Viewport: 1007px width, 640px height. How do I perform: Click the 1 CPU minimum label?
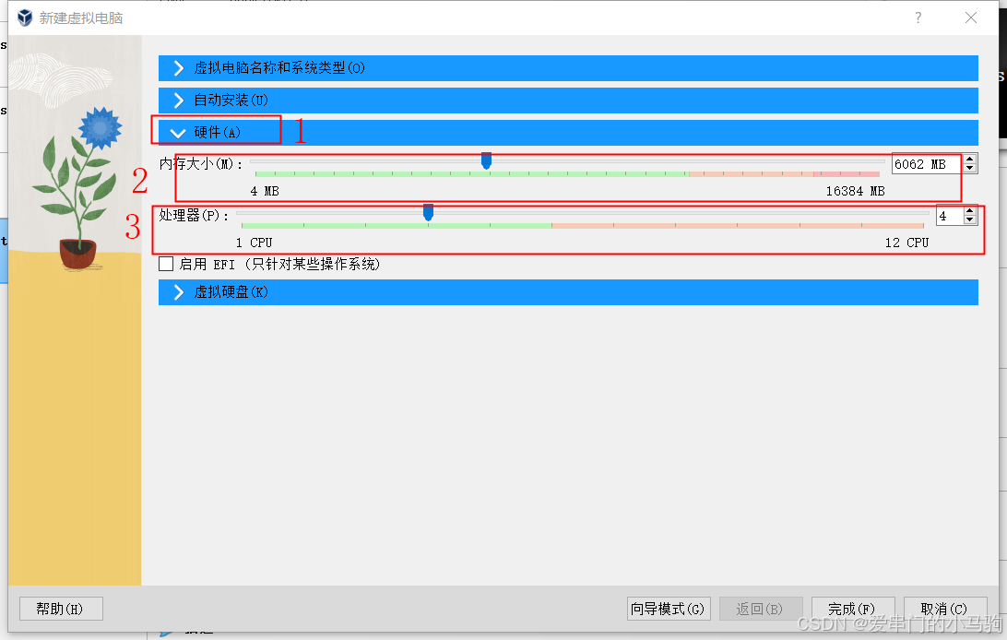(255, 243)
